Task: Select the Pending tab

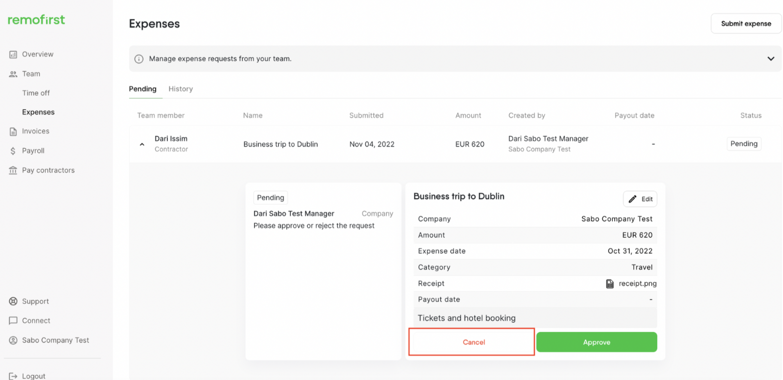Action: pos(143,89)
